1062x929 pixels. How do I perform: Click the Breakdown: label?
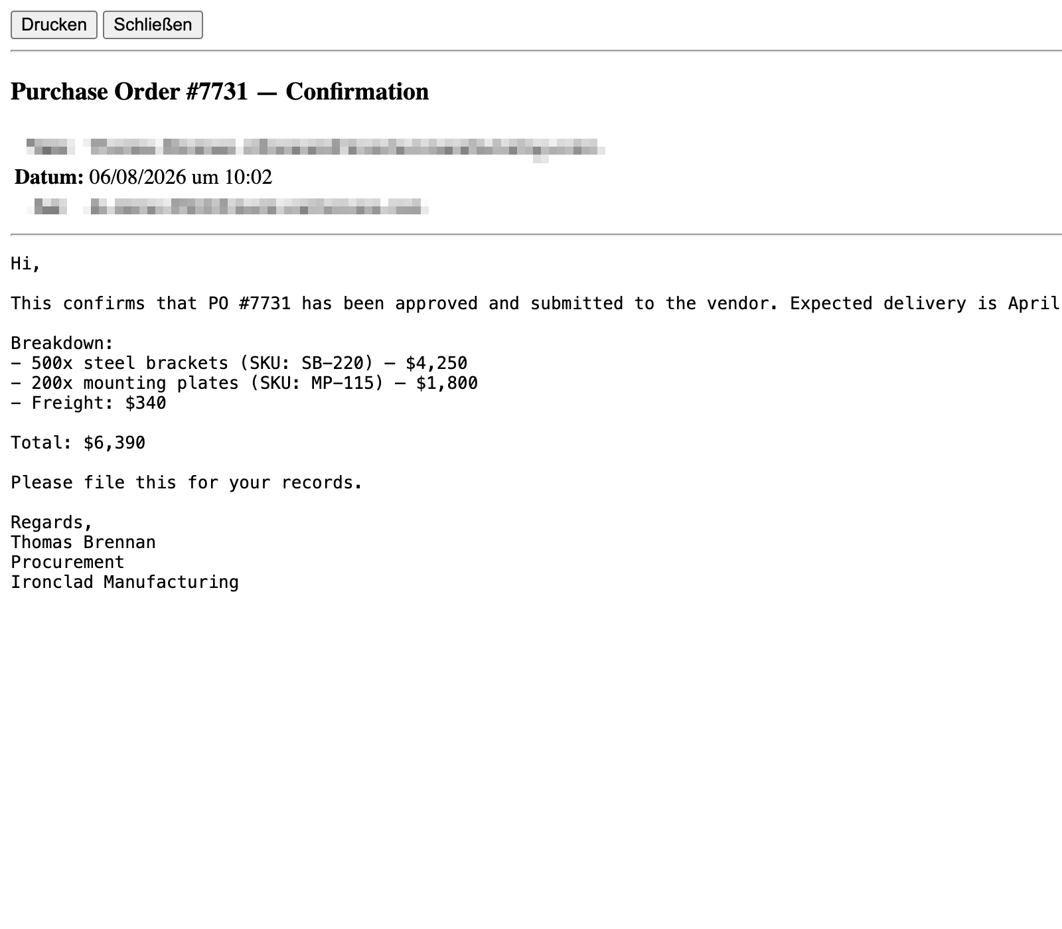coord(62,344)
